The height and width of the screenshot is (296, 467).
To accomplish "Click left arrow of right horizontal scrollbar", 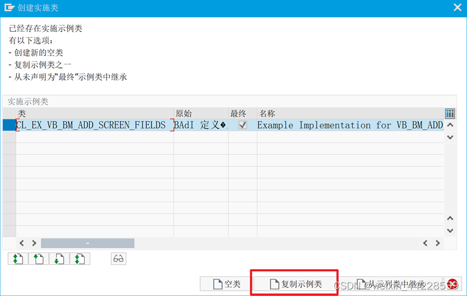I will click(425, 243).
